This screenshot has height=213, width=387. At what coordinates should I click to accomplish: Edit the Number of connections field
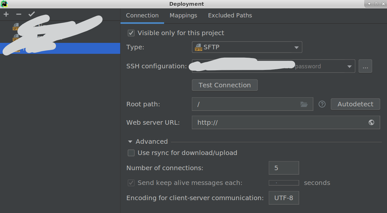click(x=284, y=168)
